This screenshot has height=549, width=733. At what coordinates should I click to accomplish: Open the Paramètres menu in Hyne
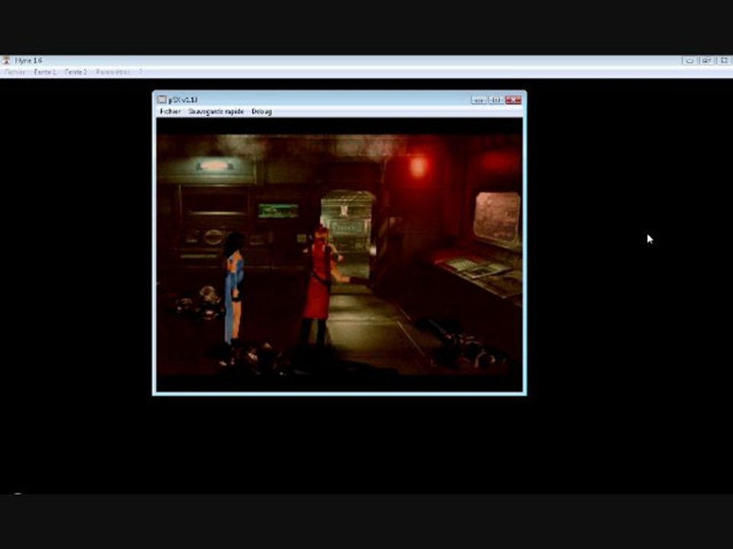tap(112, 72)
